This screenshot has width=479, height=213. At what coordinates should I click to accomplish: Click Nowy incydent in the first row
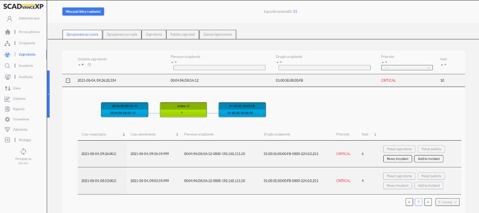click(x=397, y=159)
